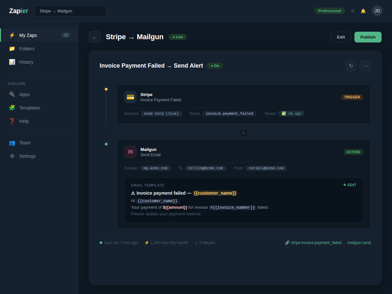Click the green action step marker
This screenshot has width=392, height=294.
106,144
